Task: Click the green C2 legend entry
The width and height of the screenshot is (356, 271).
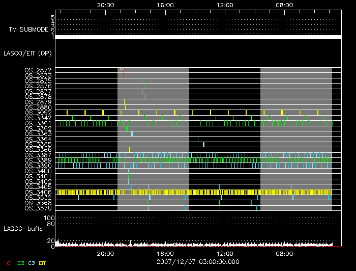Action: pos(20,263)
